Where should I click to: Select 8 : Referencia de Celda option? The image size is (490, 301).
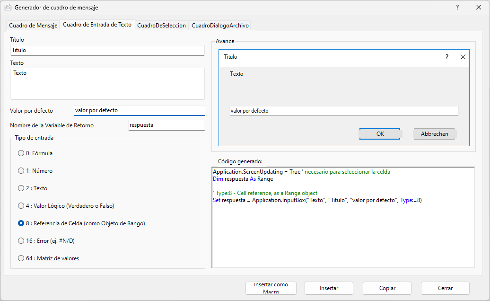(81, 223)
